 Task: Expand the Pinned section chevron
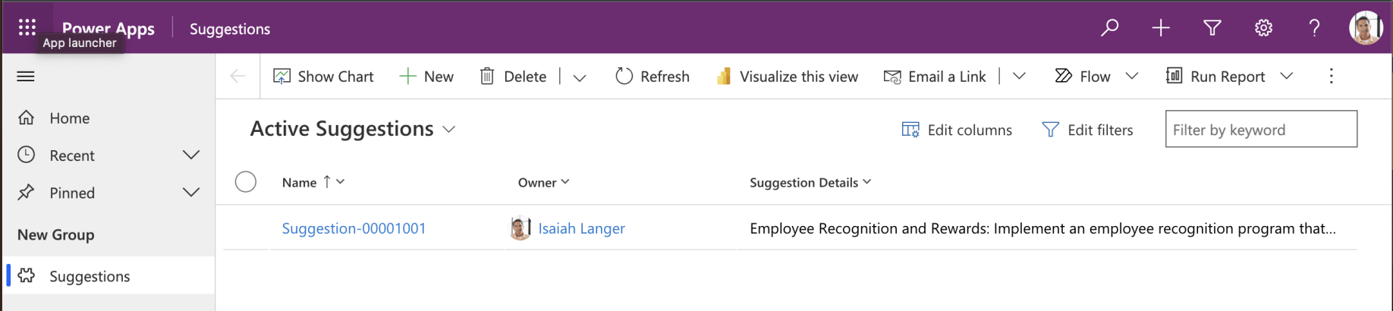coord(191,193)
